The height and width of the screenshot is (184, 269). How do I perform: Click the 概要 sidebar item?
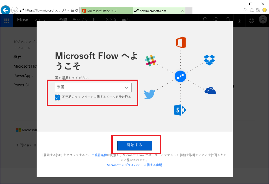(x=18, y=57)
